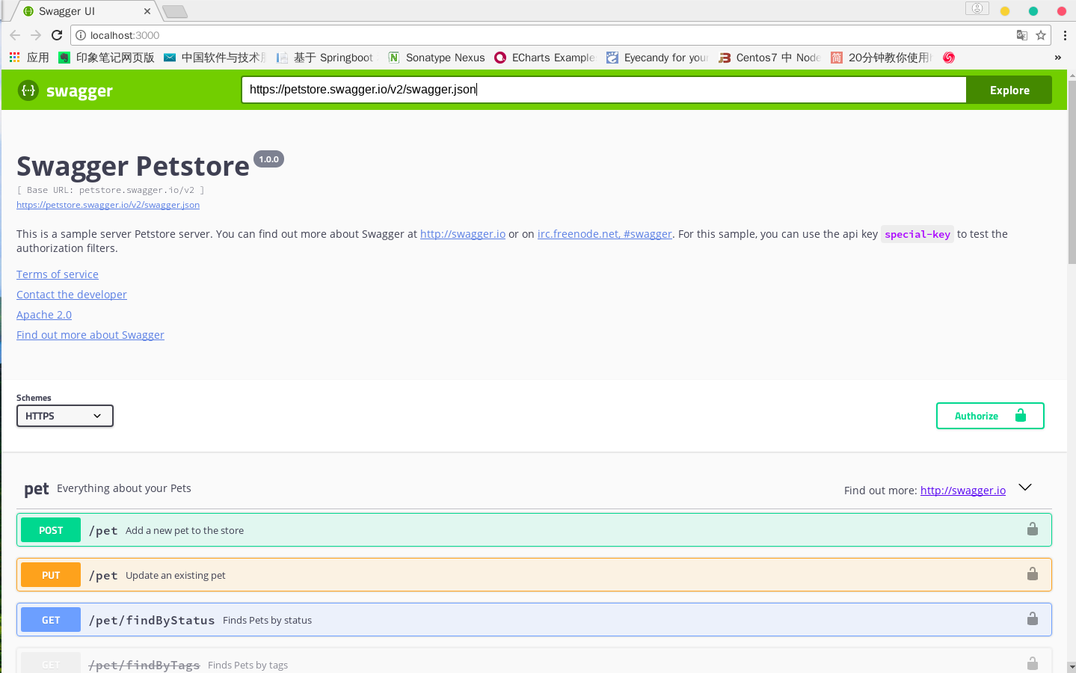This screenshot has height=673, width=1076.
Task: Click the red swirl bookmark icon
Action: [x=949, y=58]
